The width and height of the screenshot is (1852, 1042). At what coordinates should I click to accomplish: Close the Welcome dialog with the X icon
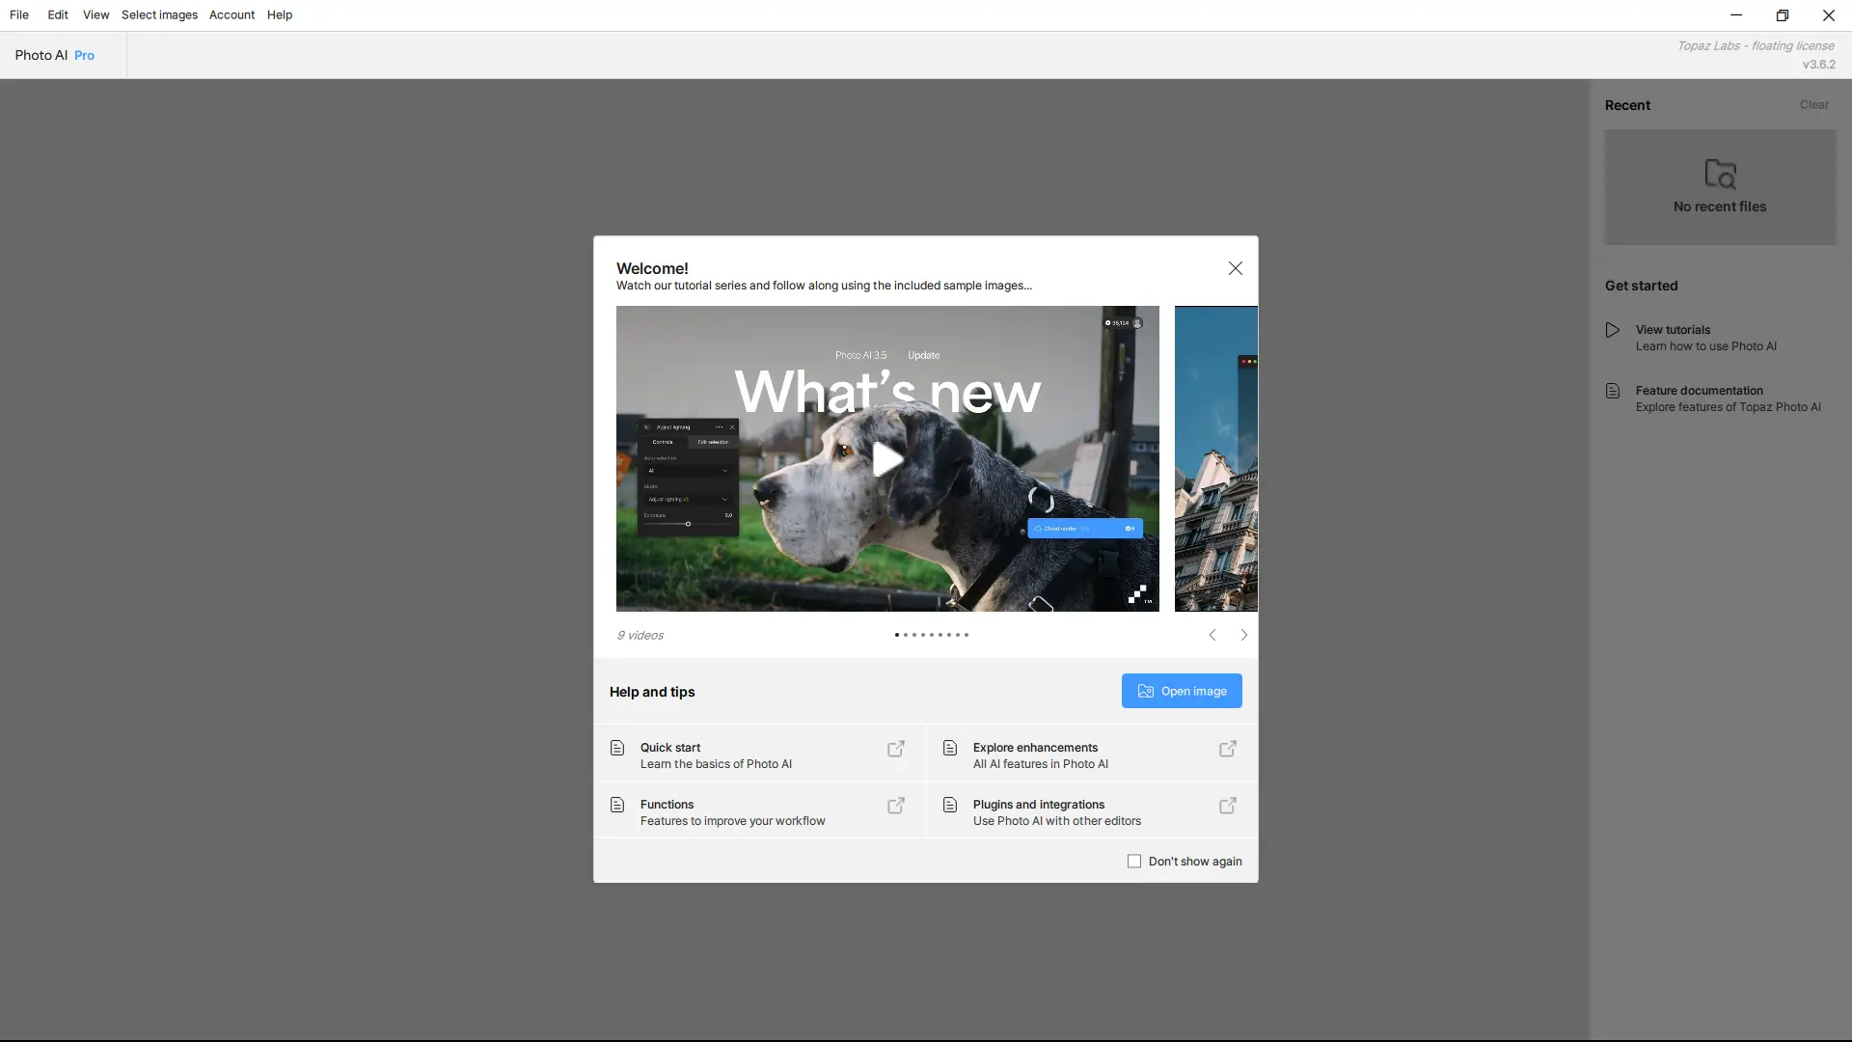click(1235, 268)
